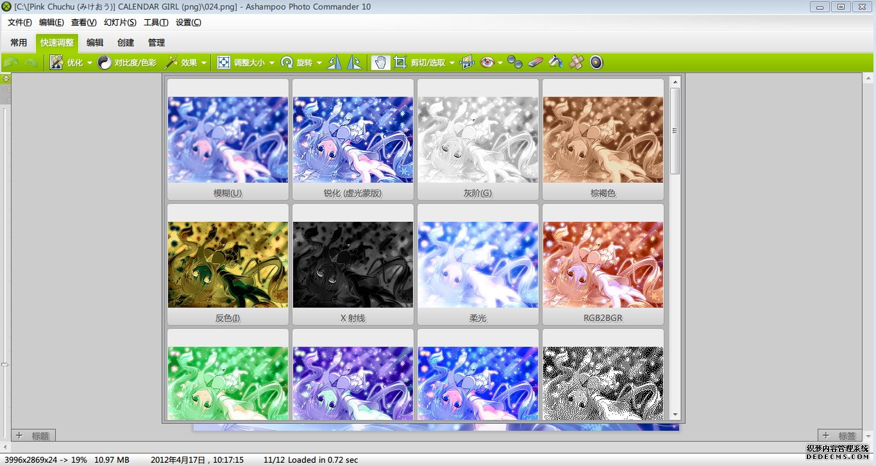Click the effects panel scrollbar thumb
876x466 pixels.
point(675,131)
